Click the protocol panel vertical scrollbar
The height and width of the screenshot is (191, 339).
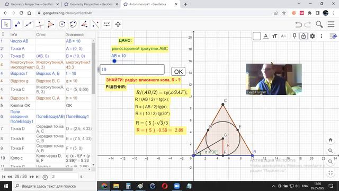tap(93, 68)
